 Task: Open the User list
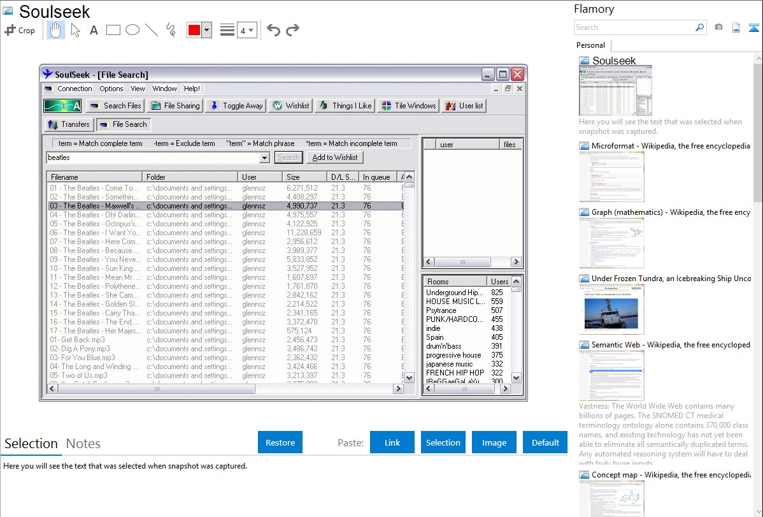(464, 106)
